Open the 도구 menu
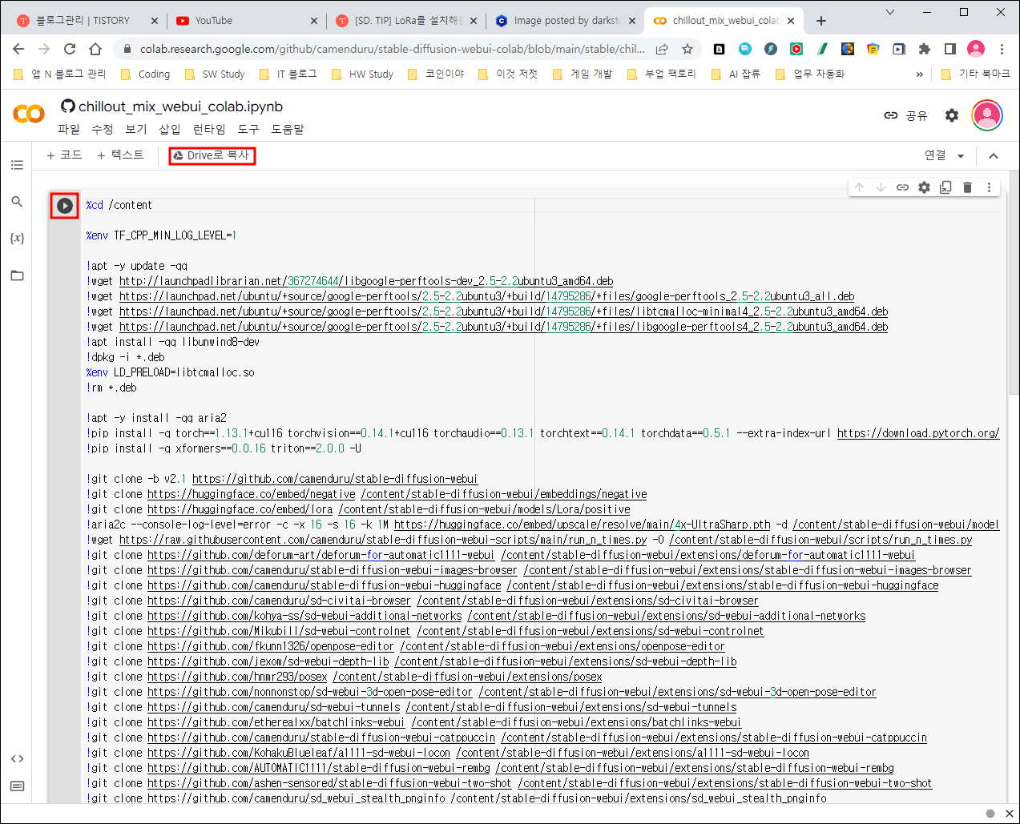This screenshot has height=824, width=1020. point(248,129)
